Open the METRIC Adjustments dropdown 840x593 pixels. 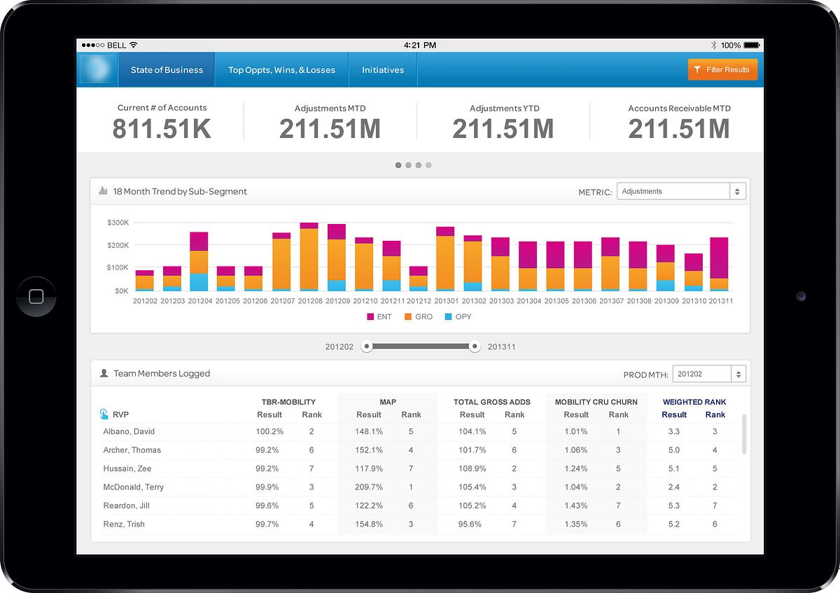(x=680, y=191)
